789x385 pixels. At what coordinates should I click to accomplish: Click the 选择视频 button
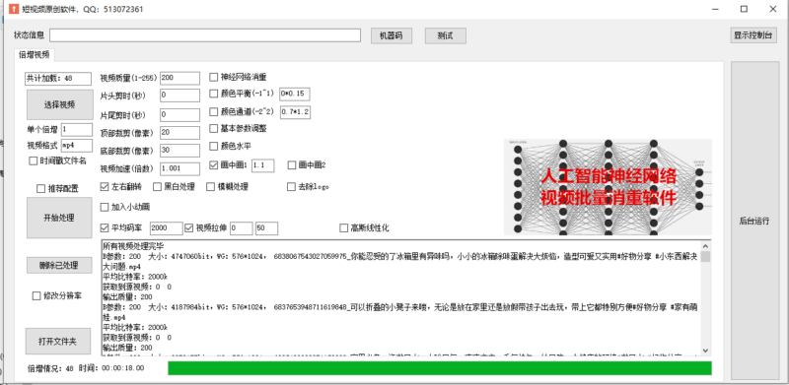59,104
